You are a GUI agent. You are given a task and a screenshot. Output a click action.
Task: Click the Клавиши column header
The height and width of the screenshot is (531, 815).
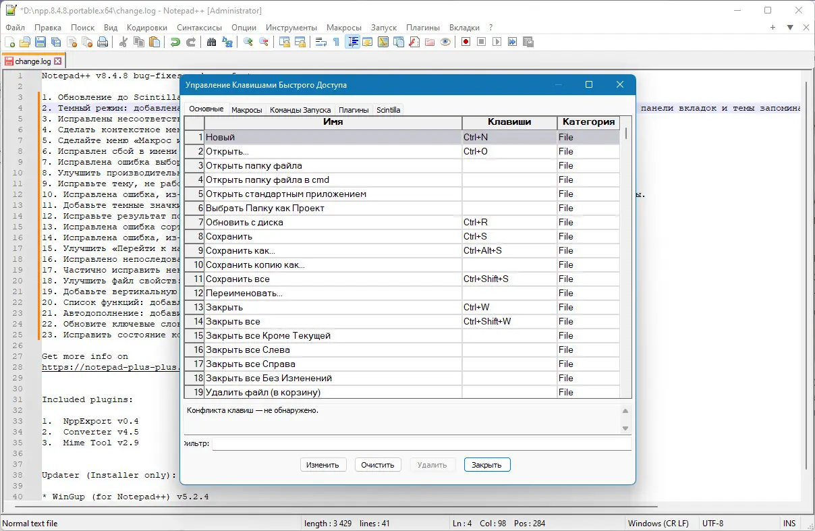tap(509, 122)
